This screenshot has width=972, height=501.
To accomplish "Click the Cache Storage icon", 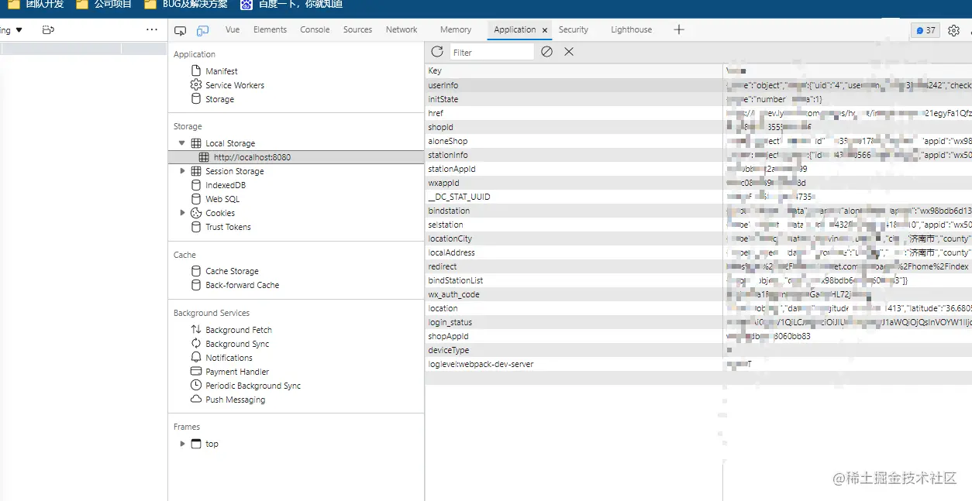I will click(196, 270).
